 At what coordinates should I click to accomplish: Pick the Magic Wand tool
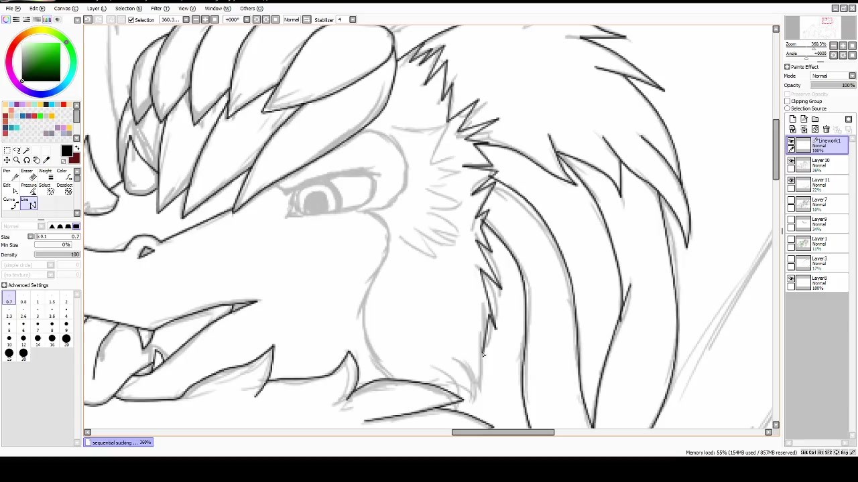click(27, 150)
